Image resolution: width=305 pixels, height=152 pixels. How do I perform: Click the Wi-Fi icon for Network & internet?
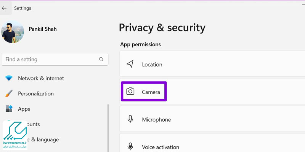click(9, 78)
